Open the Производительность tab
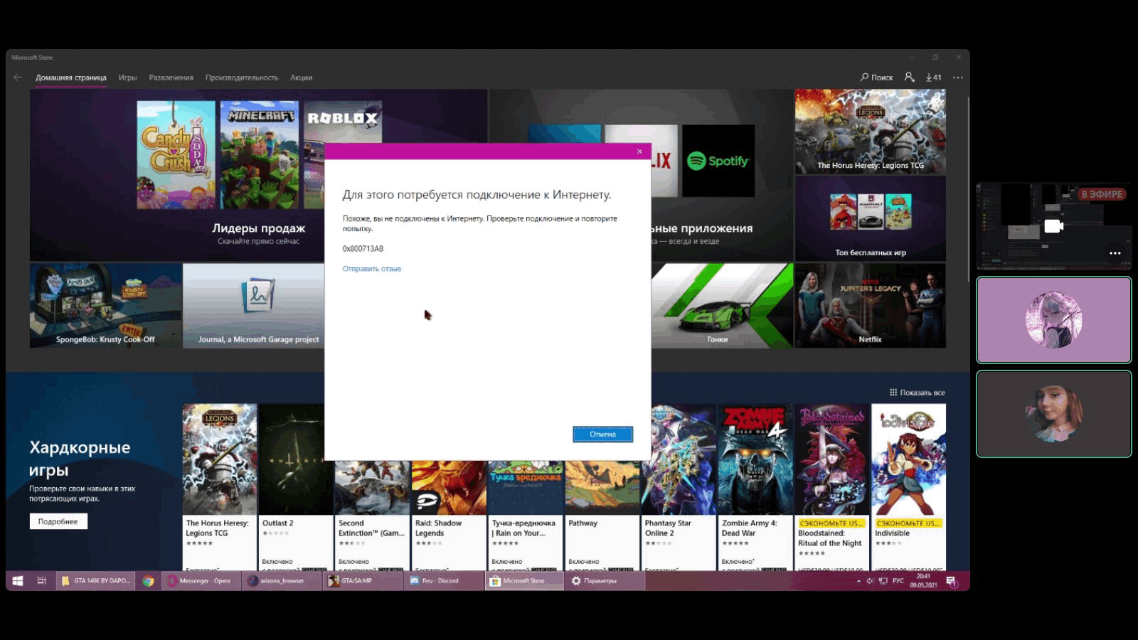 pyautogui.click(x=242, y=78)
